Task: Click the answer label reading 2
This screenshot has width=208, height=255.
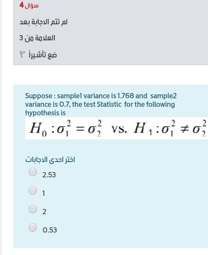Action: coord(44,212)
